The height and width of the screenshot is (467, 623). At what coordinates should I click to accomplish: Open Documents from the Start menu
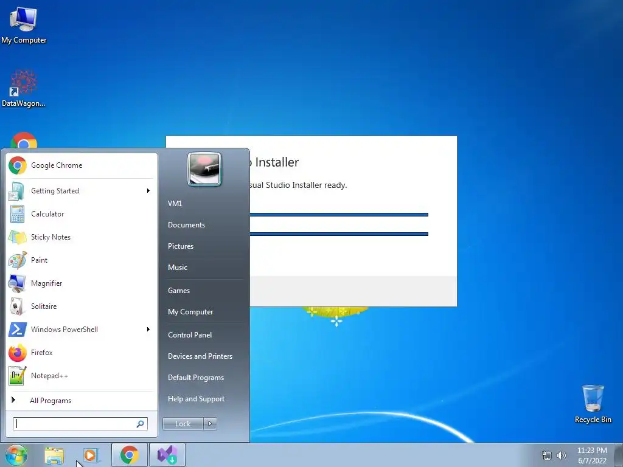point(186,225)
